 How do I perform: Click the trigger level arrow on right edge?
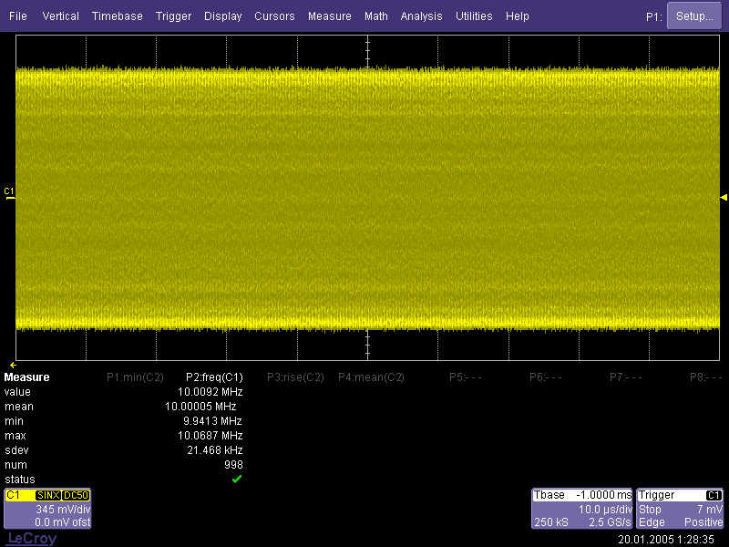(x=724, y=197)
